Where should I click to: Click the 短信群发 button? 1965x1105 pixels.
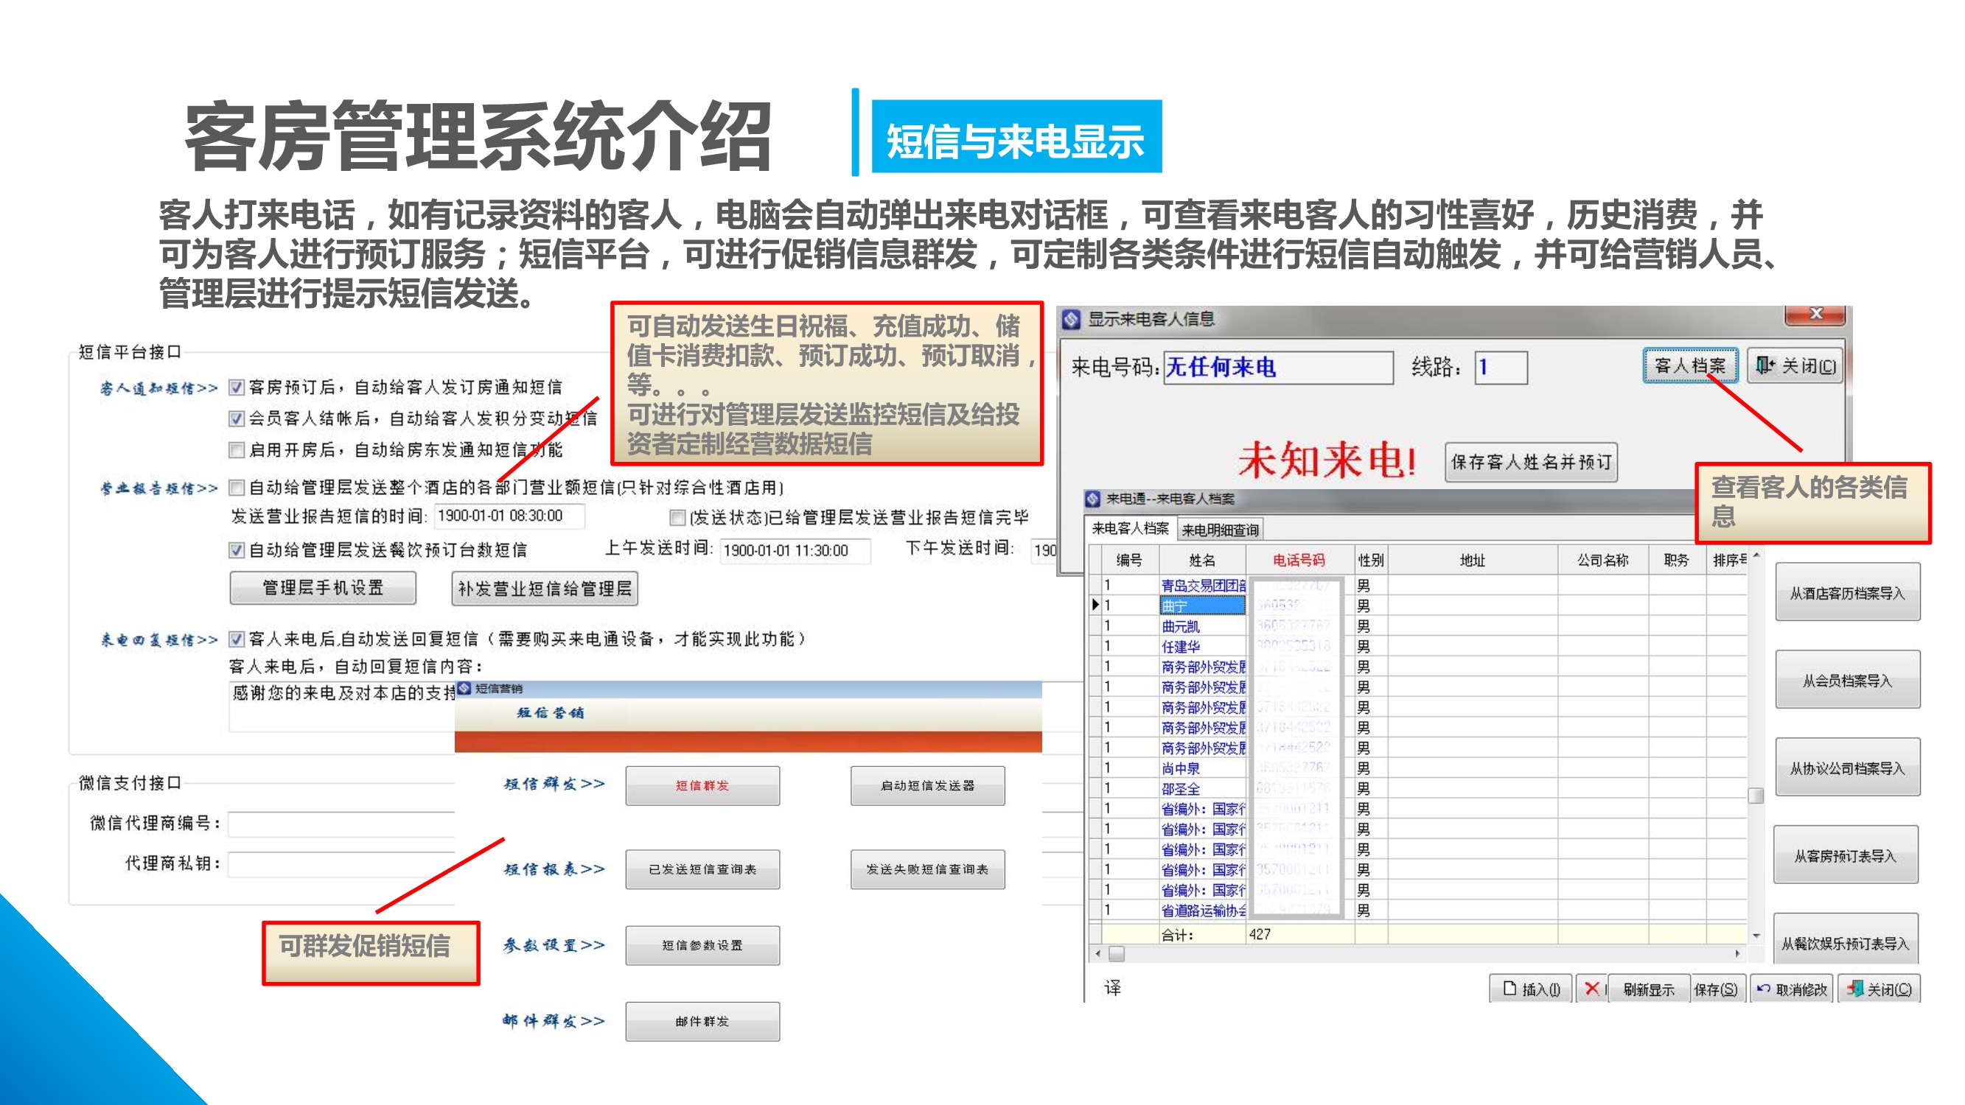(x=702, y=785)
